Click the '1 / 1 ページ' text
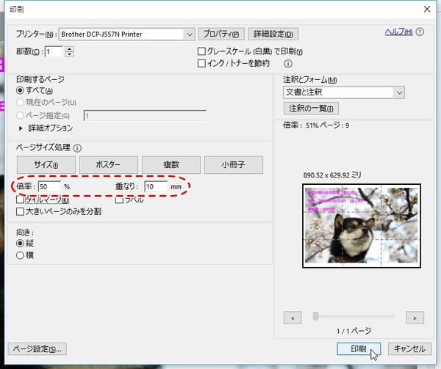 click(x=354, y=331)
